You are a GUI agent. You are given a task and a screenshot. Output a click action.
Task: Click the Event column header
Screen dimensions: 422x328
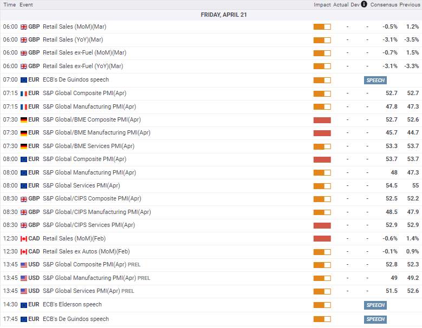26,4
